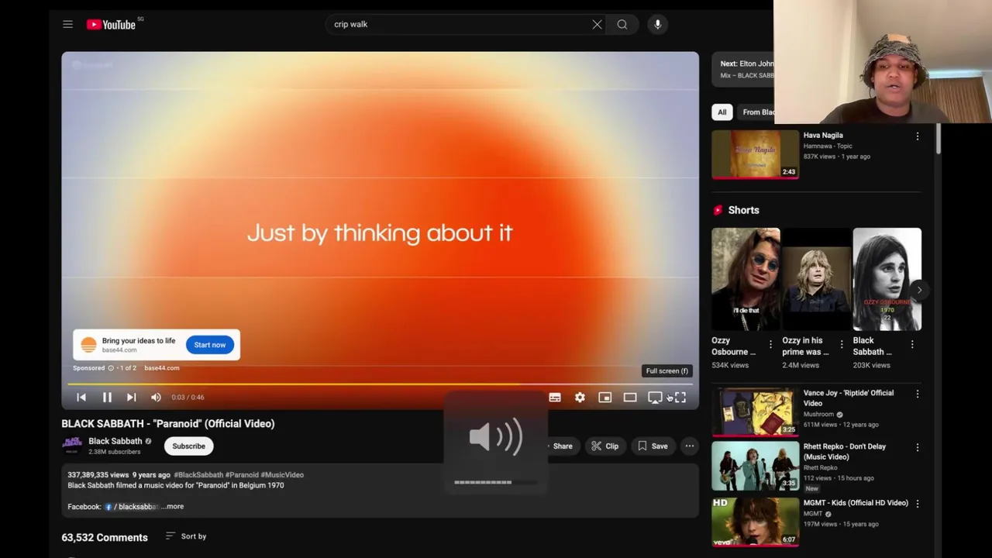Toggle subtitles/closed captions in player
The image size is (992, 558).
click(x=555, y=398)
